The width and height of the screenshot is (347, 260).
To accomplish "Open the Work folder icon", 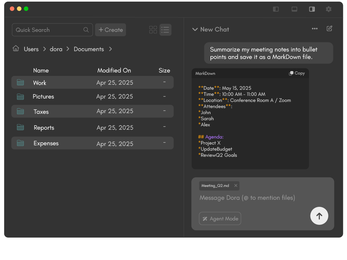I will coord(20,82).
